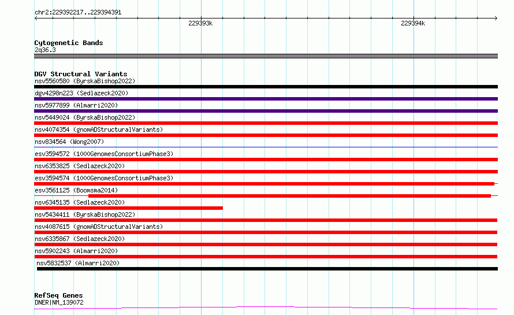
Task: Select black bar under nsv5832537
Action: click(x=267, y=269)
